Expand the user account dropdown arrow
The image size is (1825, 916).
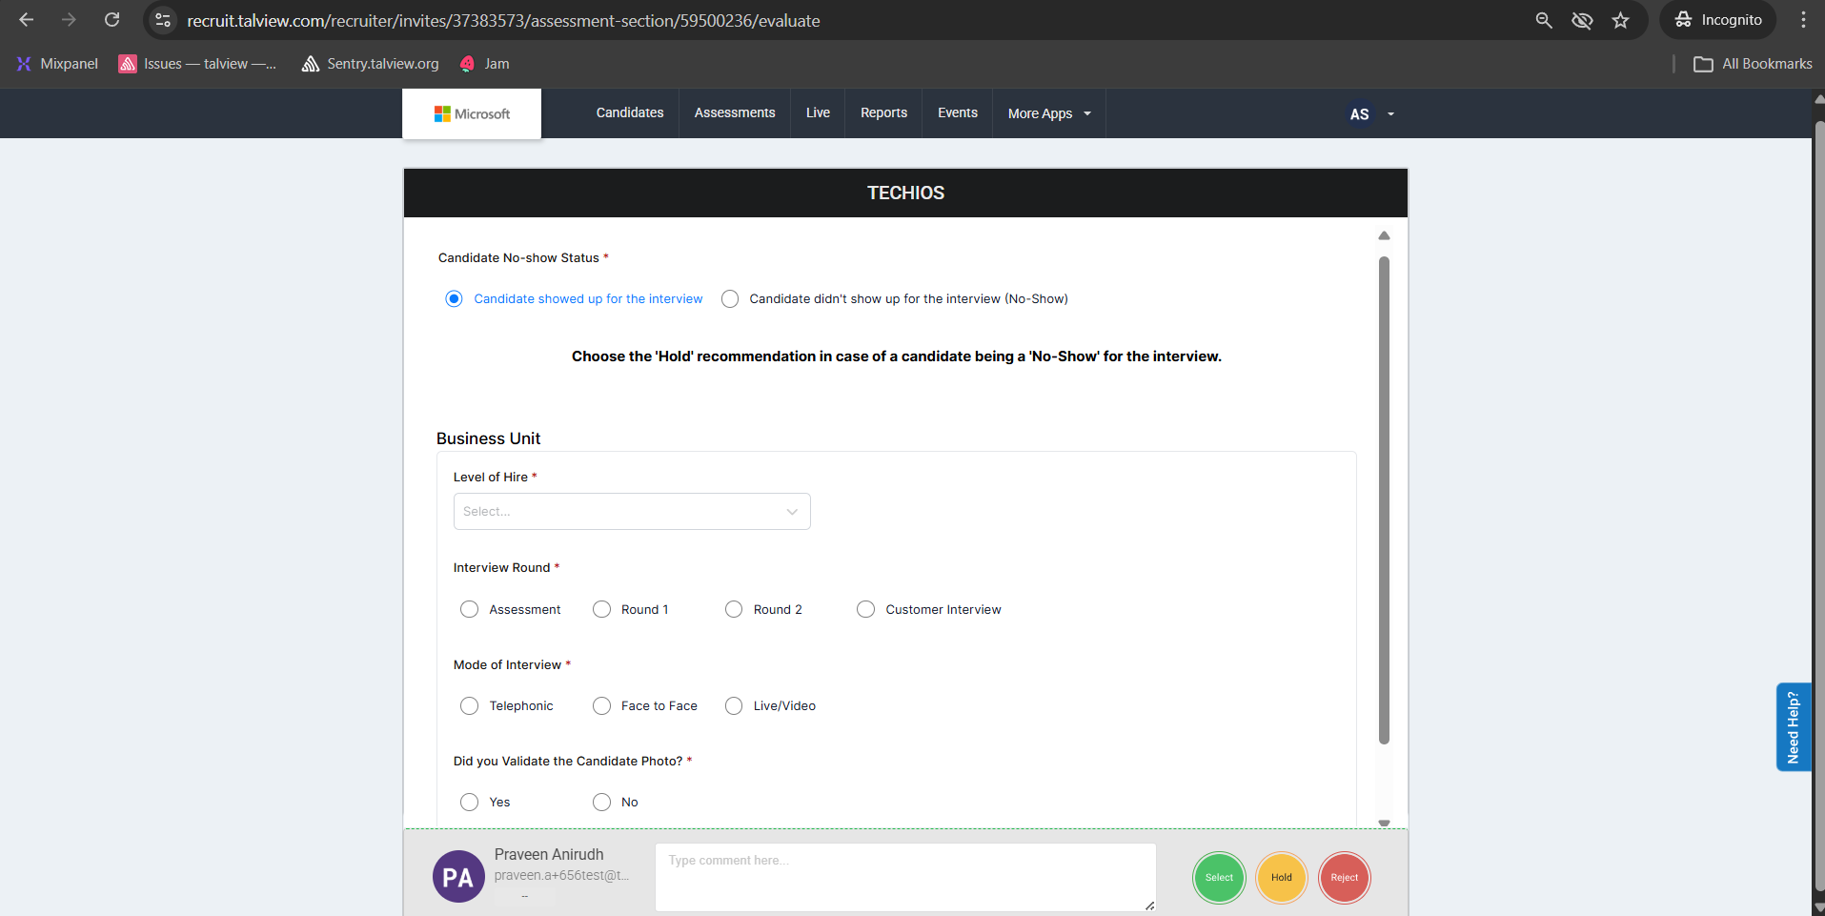(1390, 114)
